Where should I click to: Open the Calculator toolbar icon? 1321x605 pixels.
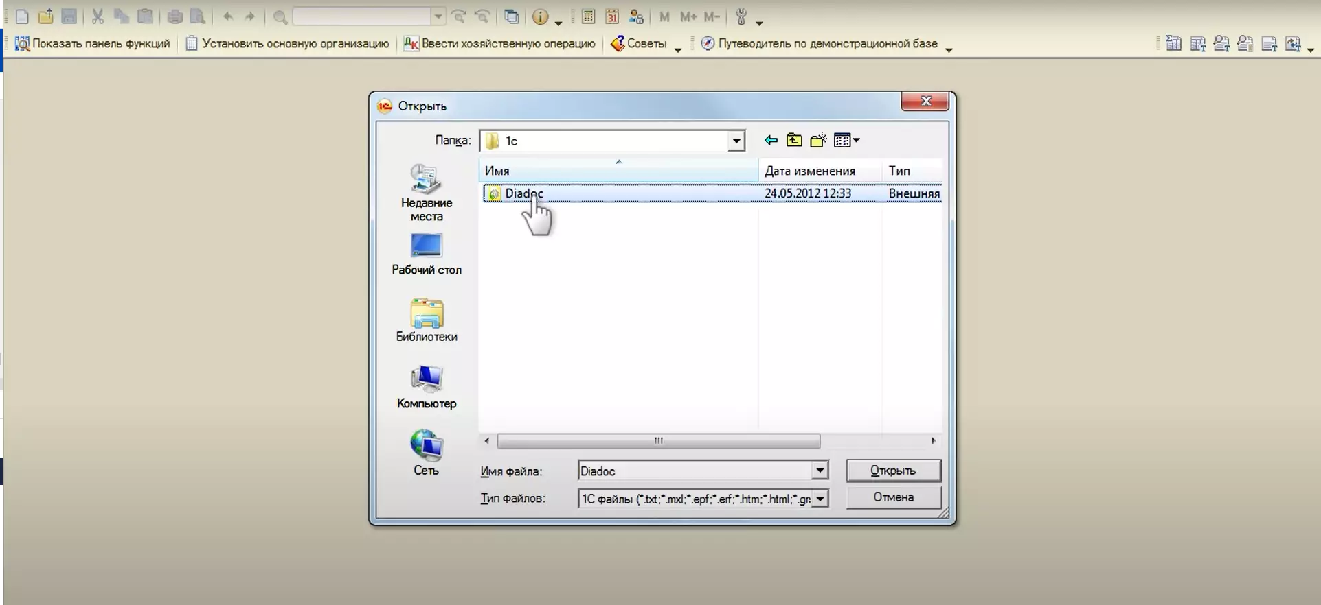[x=588, y=16]
